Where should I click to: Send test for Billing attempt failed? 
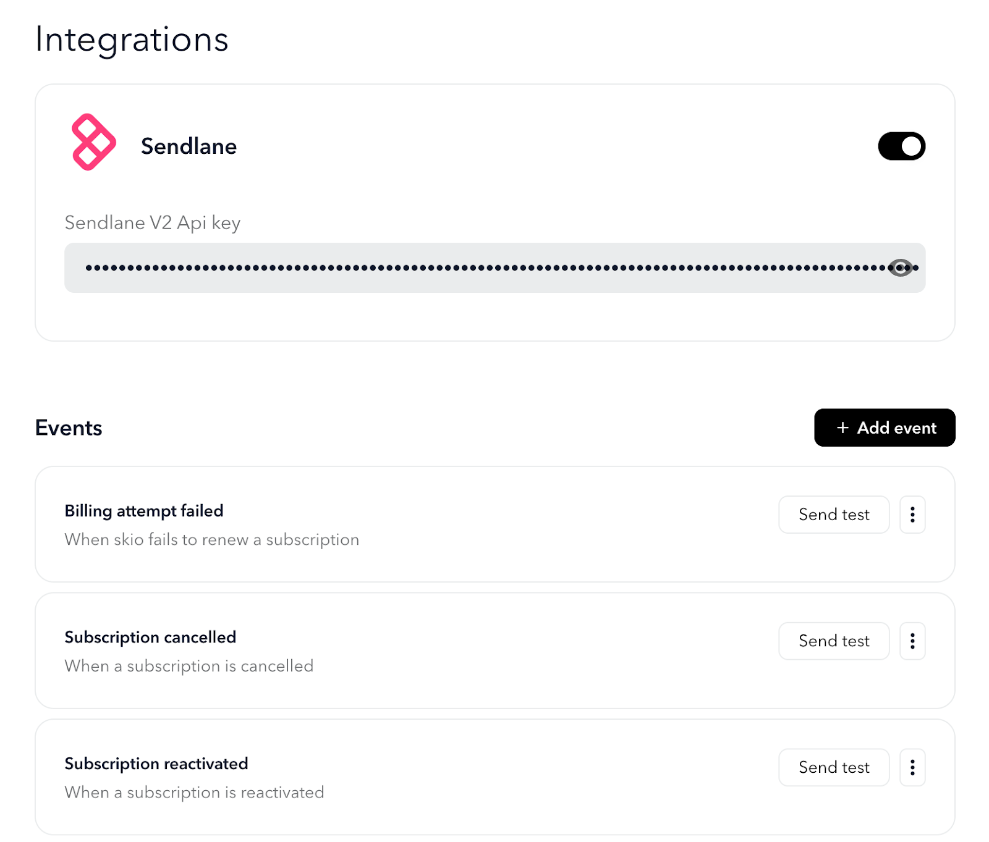click(834, 515)
